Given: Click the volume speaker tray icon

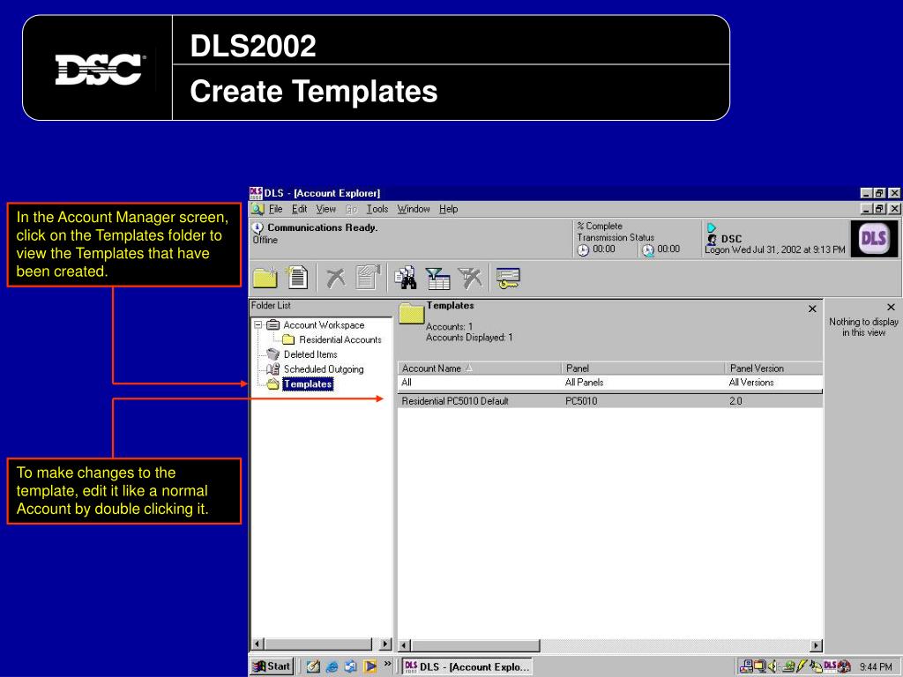Looking at the screenshot, I should pyautogui.click(x=772, y=666).
